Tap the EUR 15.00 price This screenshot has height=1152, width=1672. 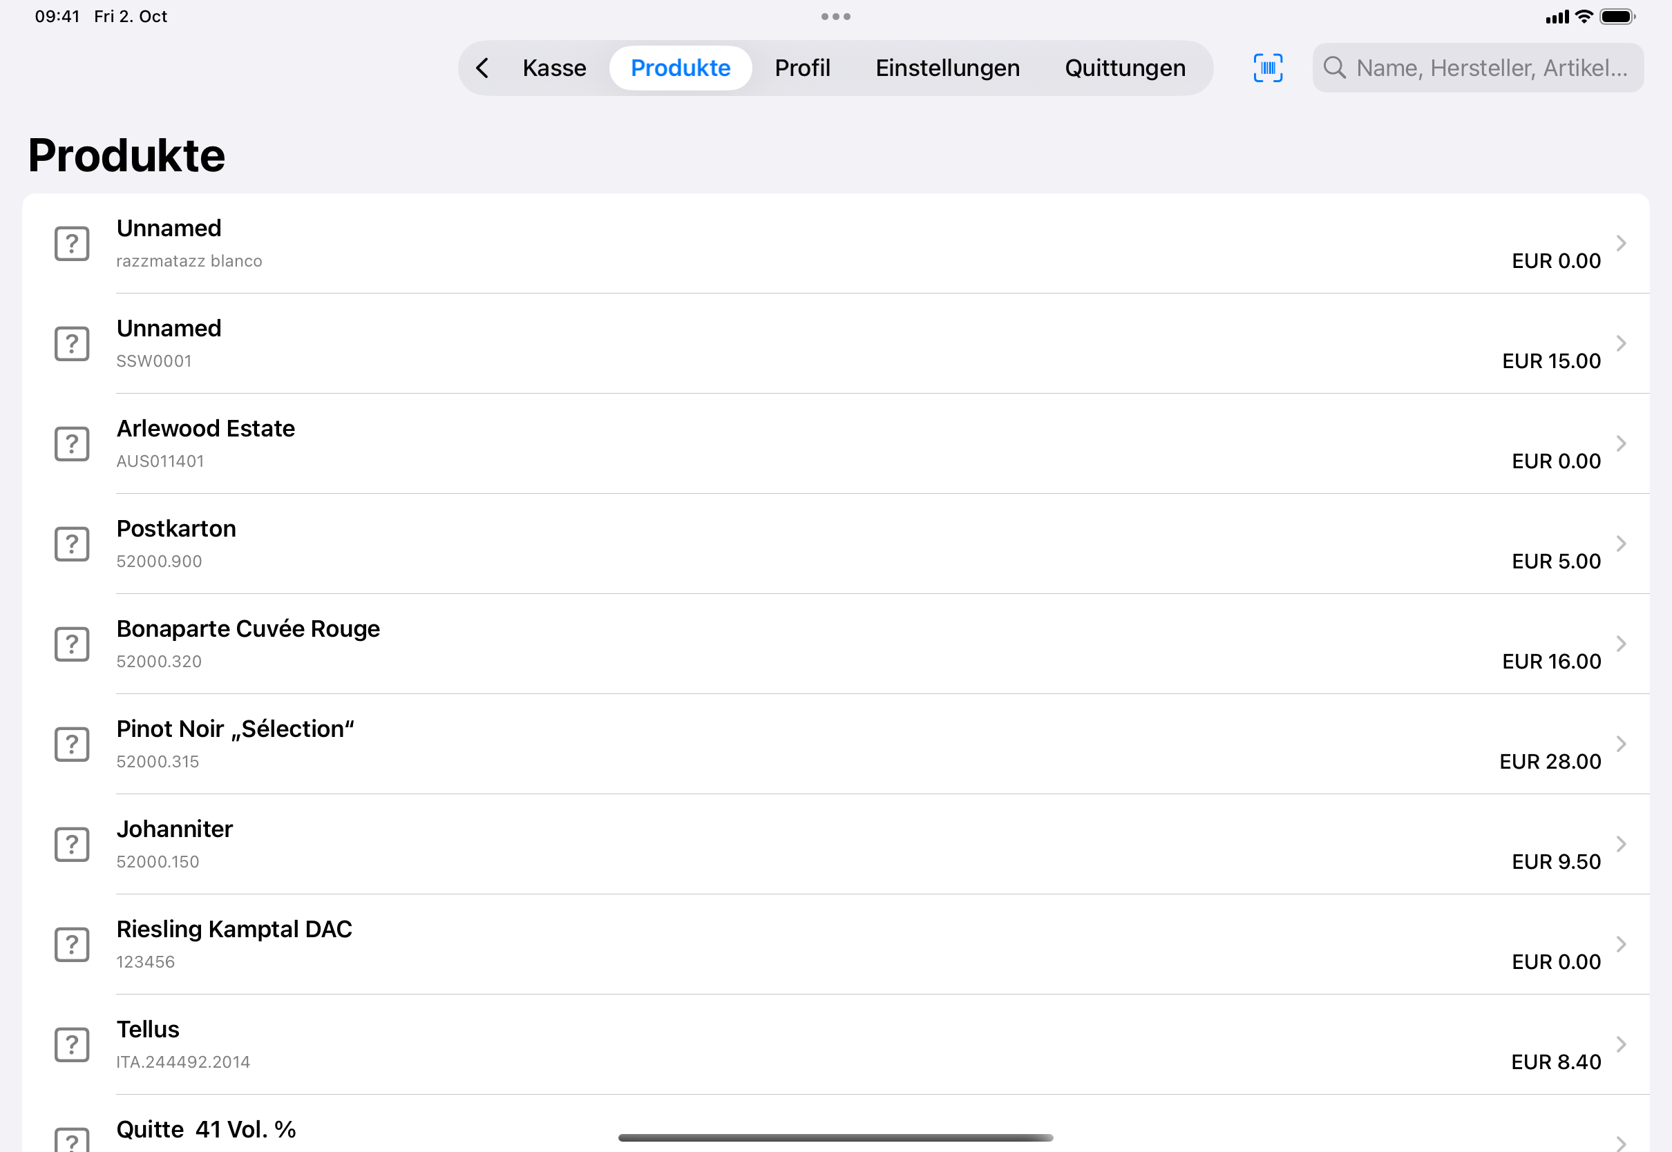[1552, 361]
